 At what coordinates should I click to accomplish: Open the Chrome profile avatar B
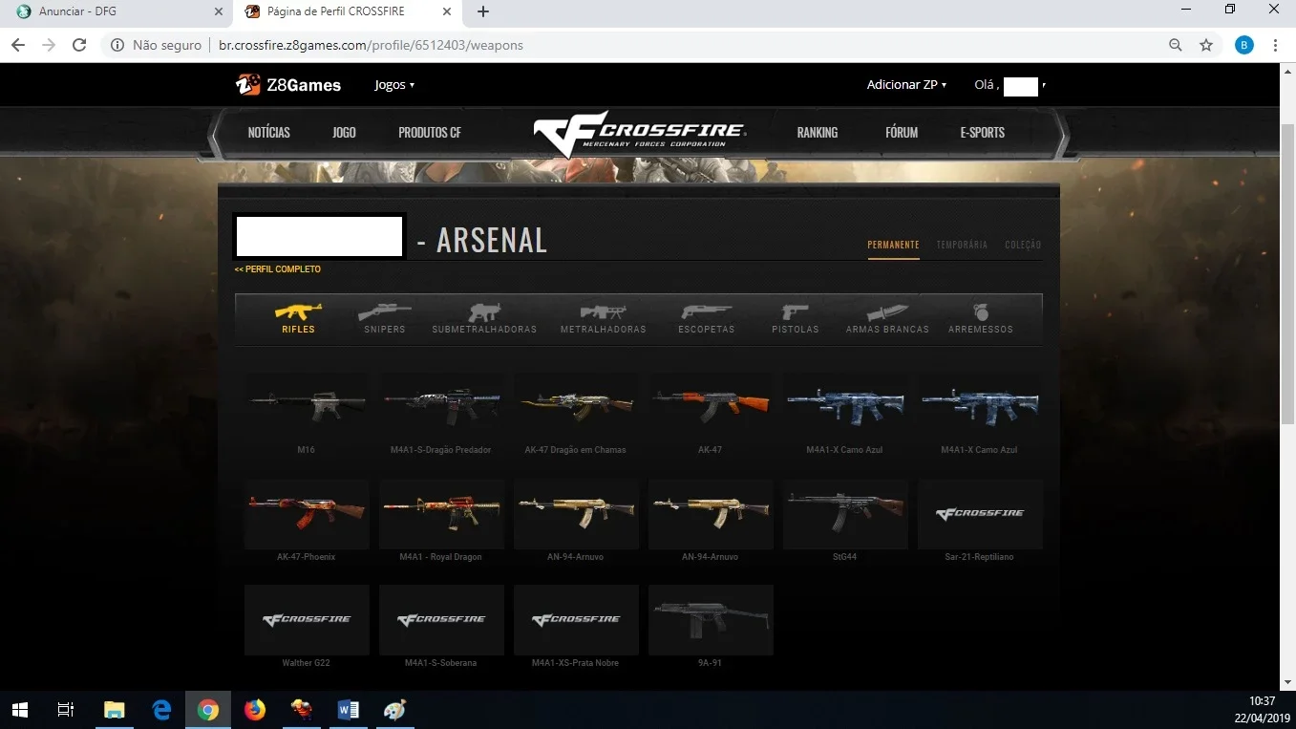click(x=1244, y=45)
